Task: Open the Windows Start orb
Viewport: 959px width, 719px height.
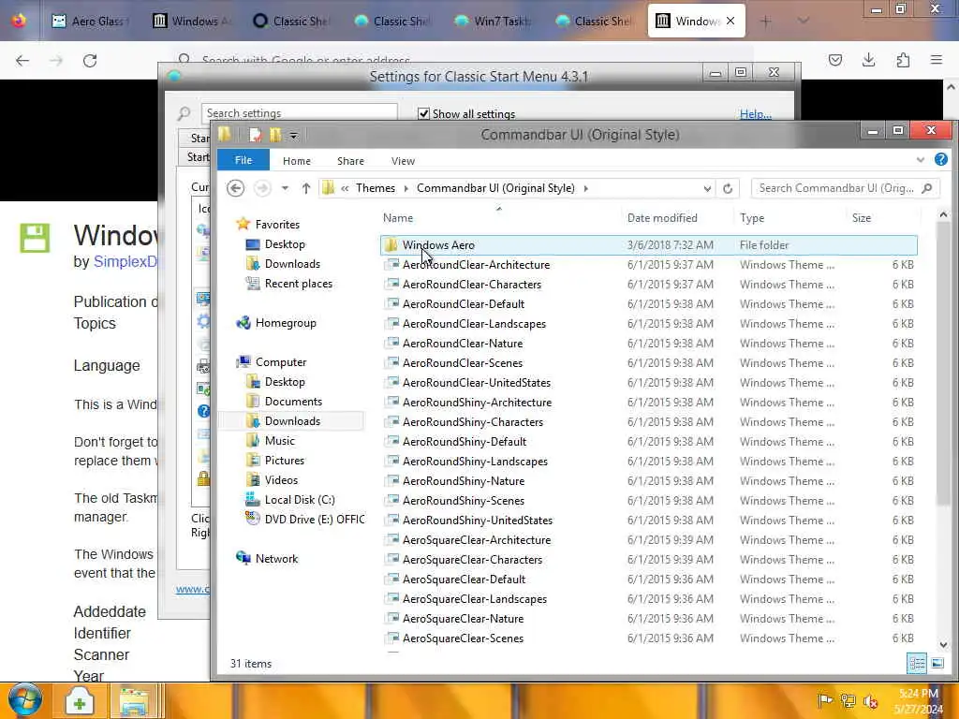Action: click(x=25, y=700)
